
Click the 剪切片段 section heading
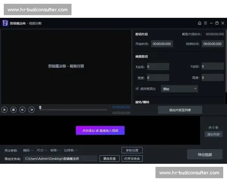[141, 34]
